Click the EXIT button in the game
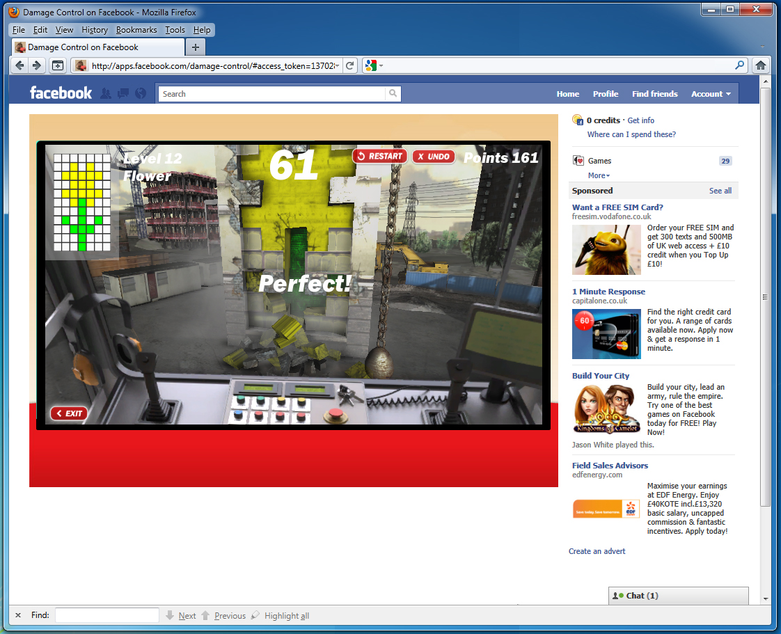781x634 pixels. pos(69,413)
